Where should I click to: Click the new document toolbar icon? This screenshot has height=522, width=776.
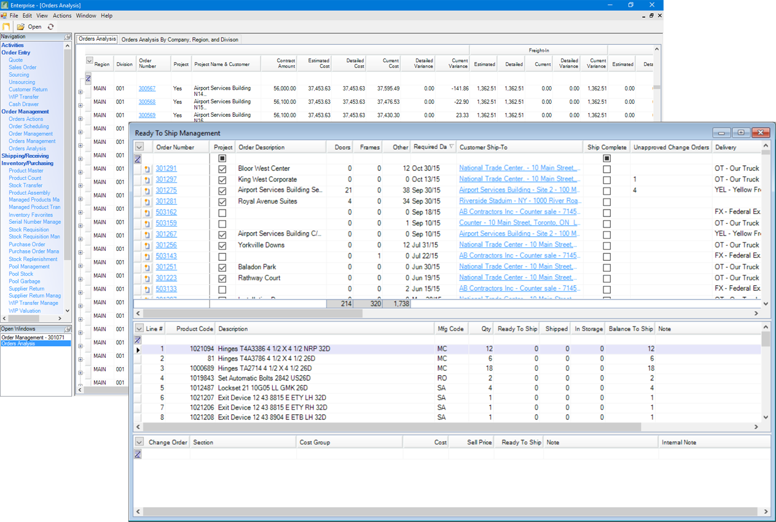tap(7, 26)
